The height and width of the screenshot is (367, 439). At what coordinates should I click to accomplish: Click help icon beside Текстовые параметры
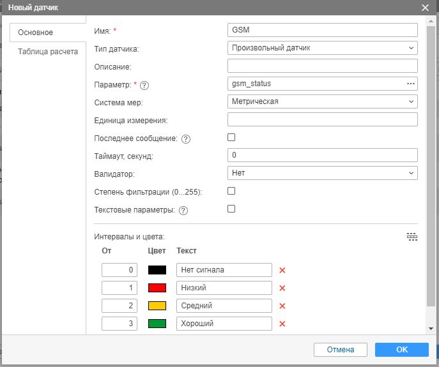(x=183, y=211)
